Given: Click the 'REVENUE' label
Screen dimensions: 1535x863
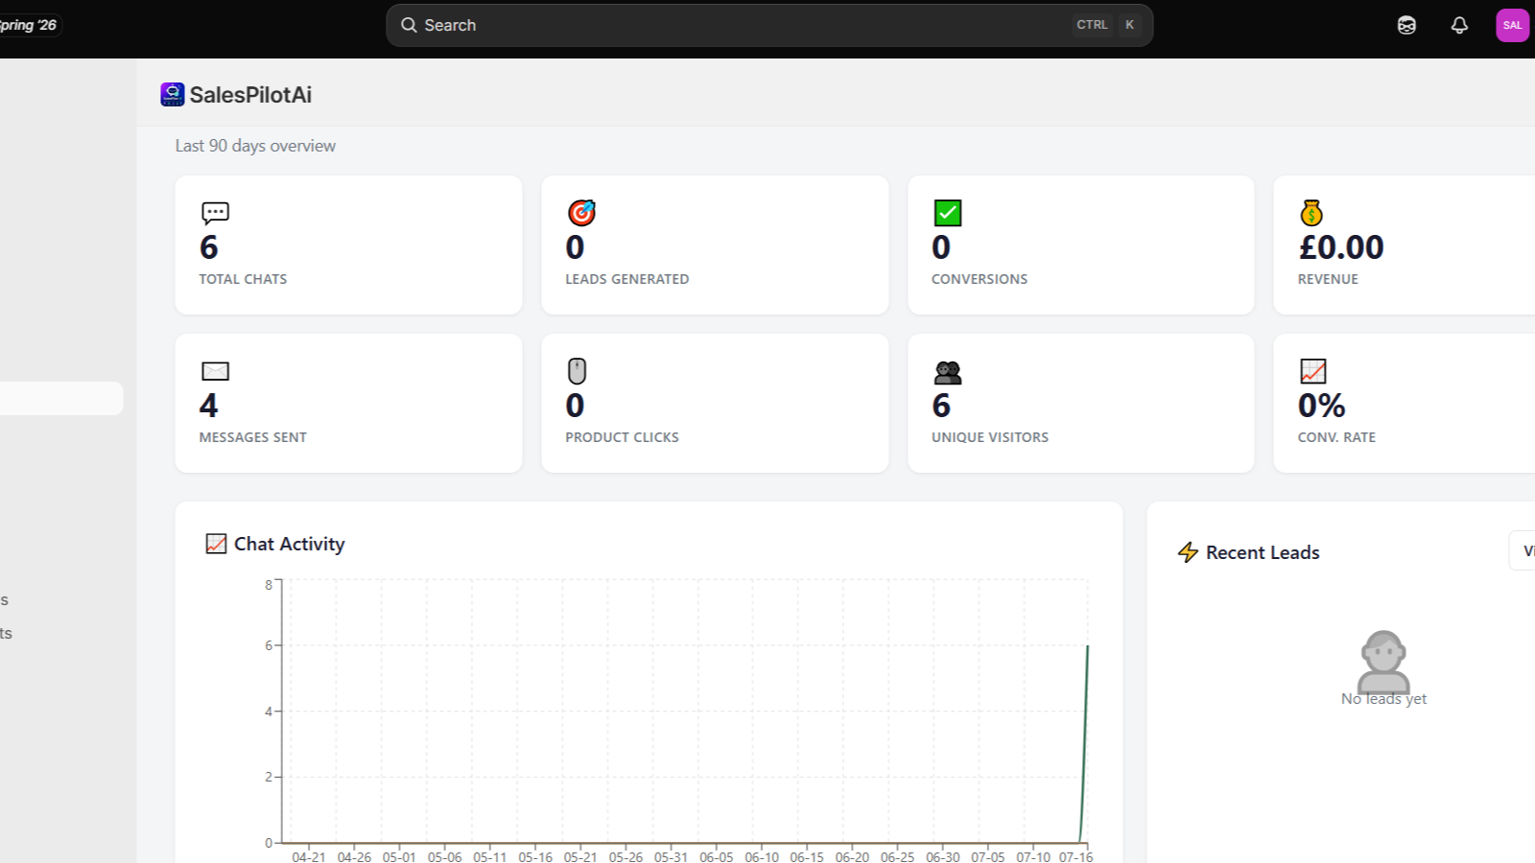Looking at the screenshot, I should point(1328,279).
